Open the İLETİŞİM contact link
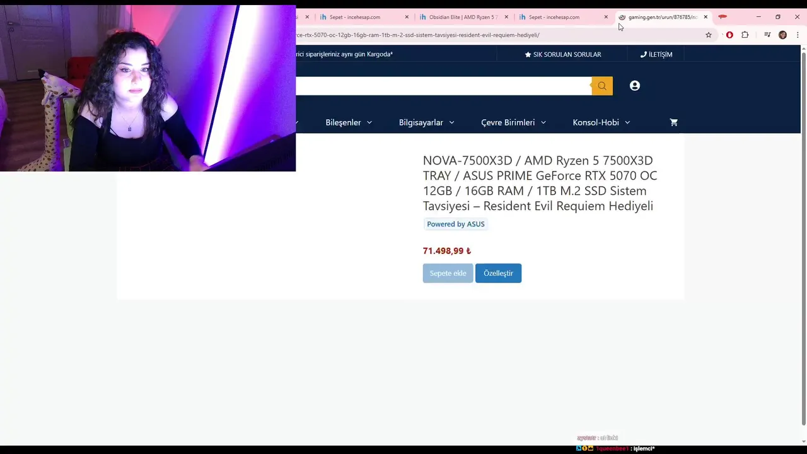The width and height of the screenshot is (807, 454). [x=656, y=54]
